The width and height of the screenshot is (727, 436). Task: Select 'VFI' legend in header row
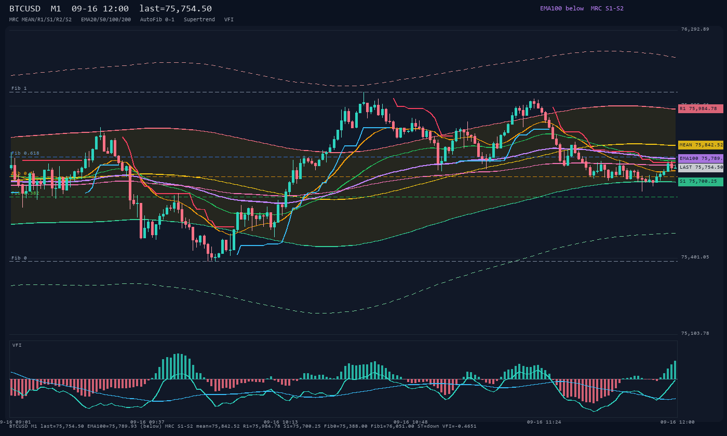tap(229, 19)
